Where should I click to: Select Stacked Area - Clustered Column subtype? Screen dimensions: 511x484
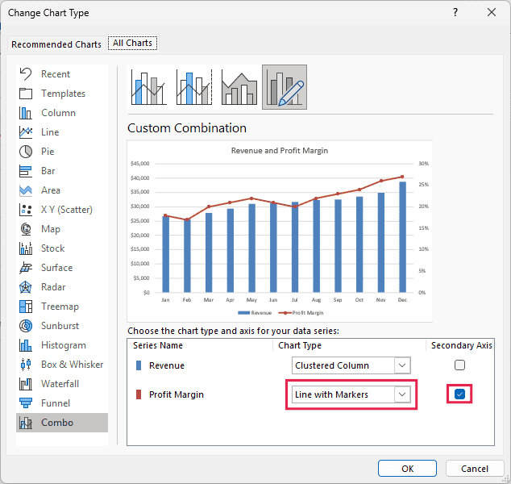[239, 87]
